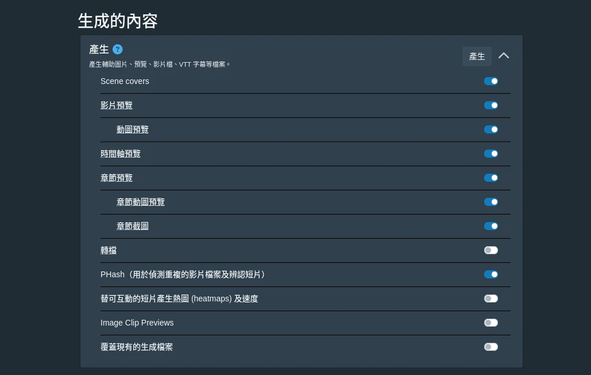Click the Scene covers label
The width and height of the screenshot is (591, 375).
tap(125, 81)
